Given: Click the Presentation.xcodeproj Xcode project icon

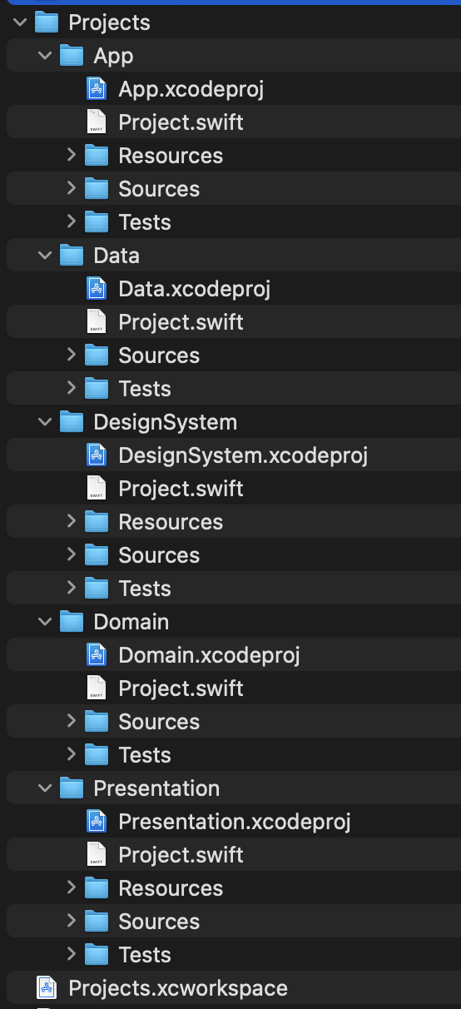Looking at the screenshot, I should (x=97, y=821).
